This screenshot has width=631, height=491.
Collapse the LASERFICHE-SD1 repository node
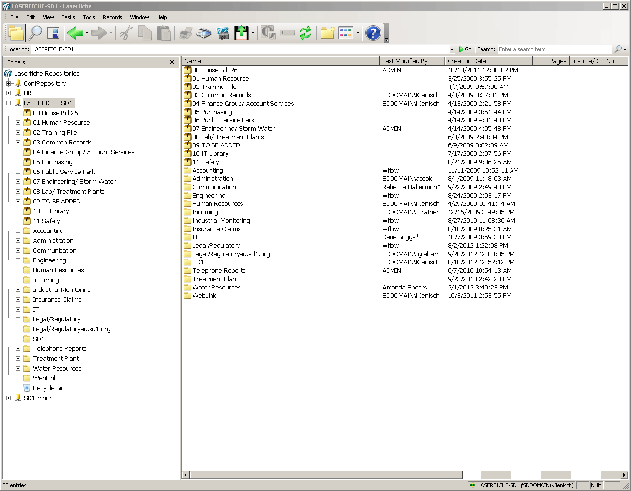[x=8, y=103]
